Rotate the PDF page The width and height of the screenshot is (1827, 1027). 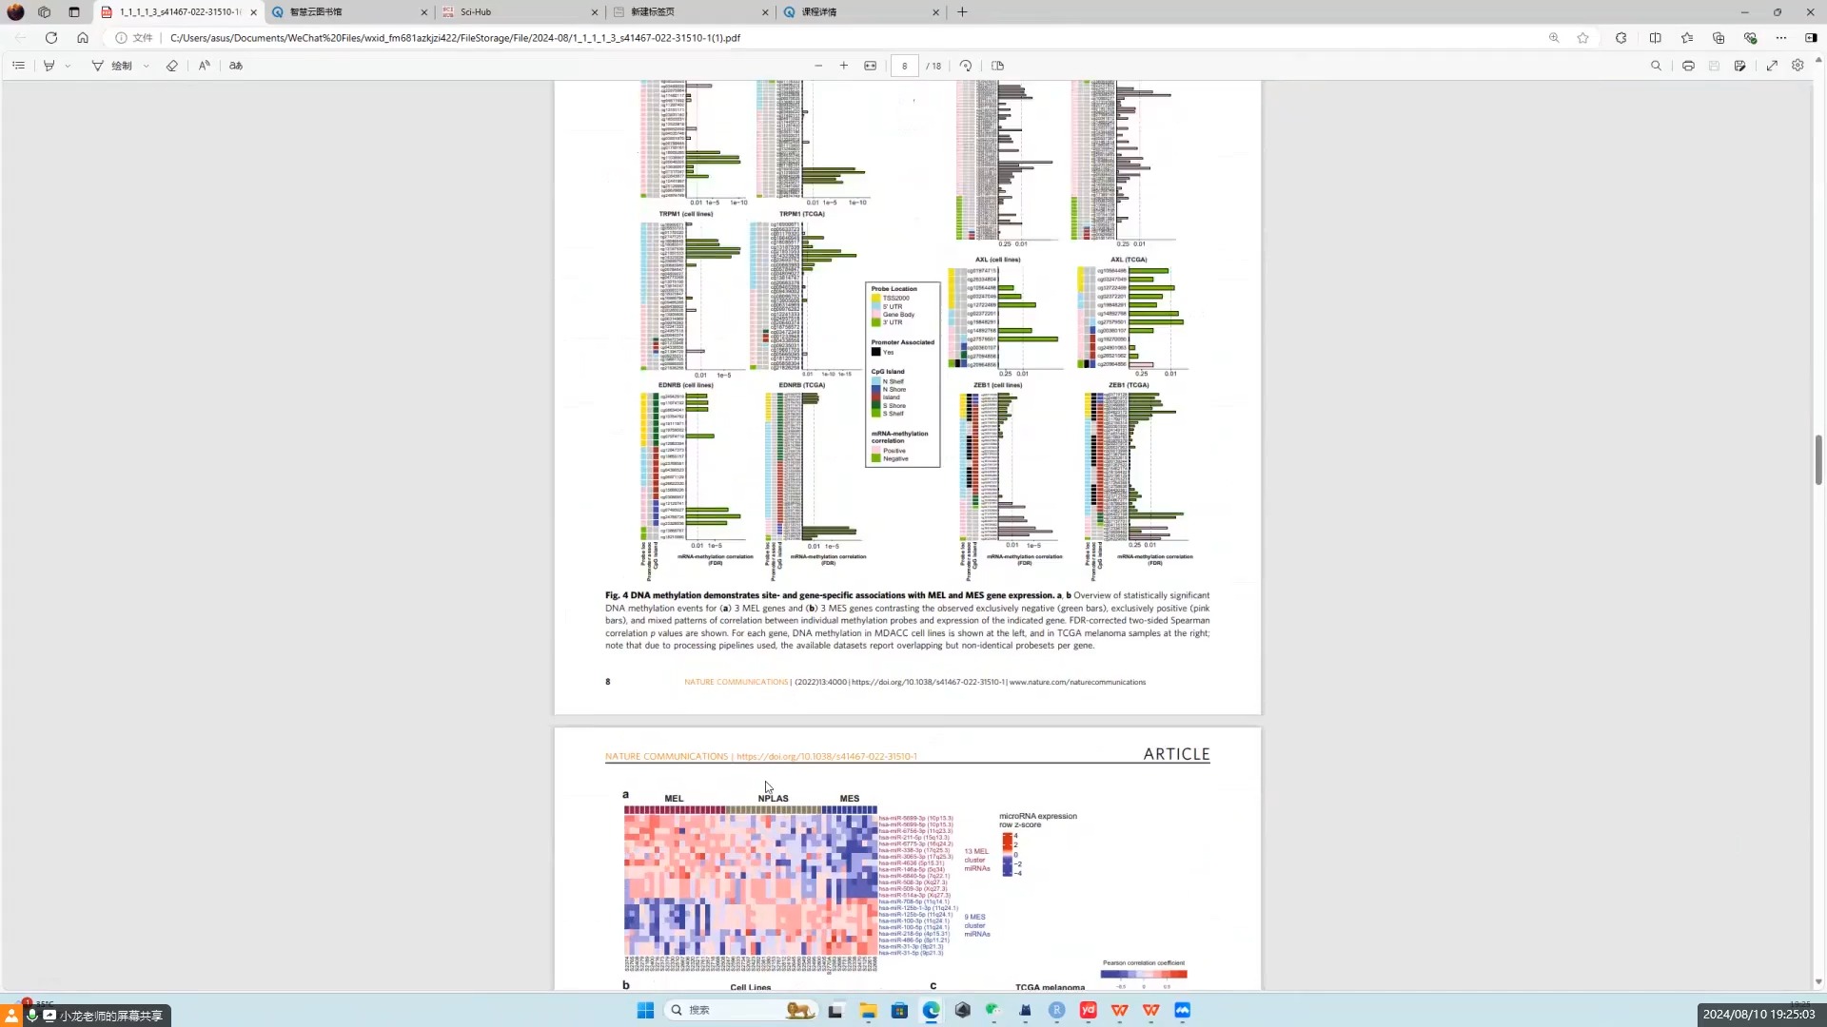click(x=966, y=66)
